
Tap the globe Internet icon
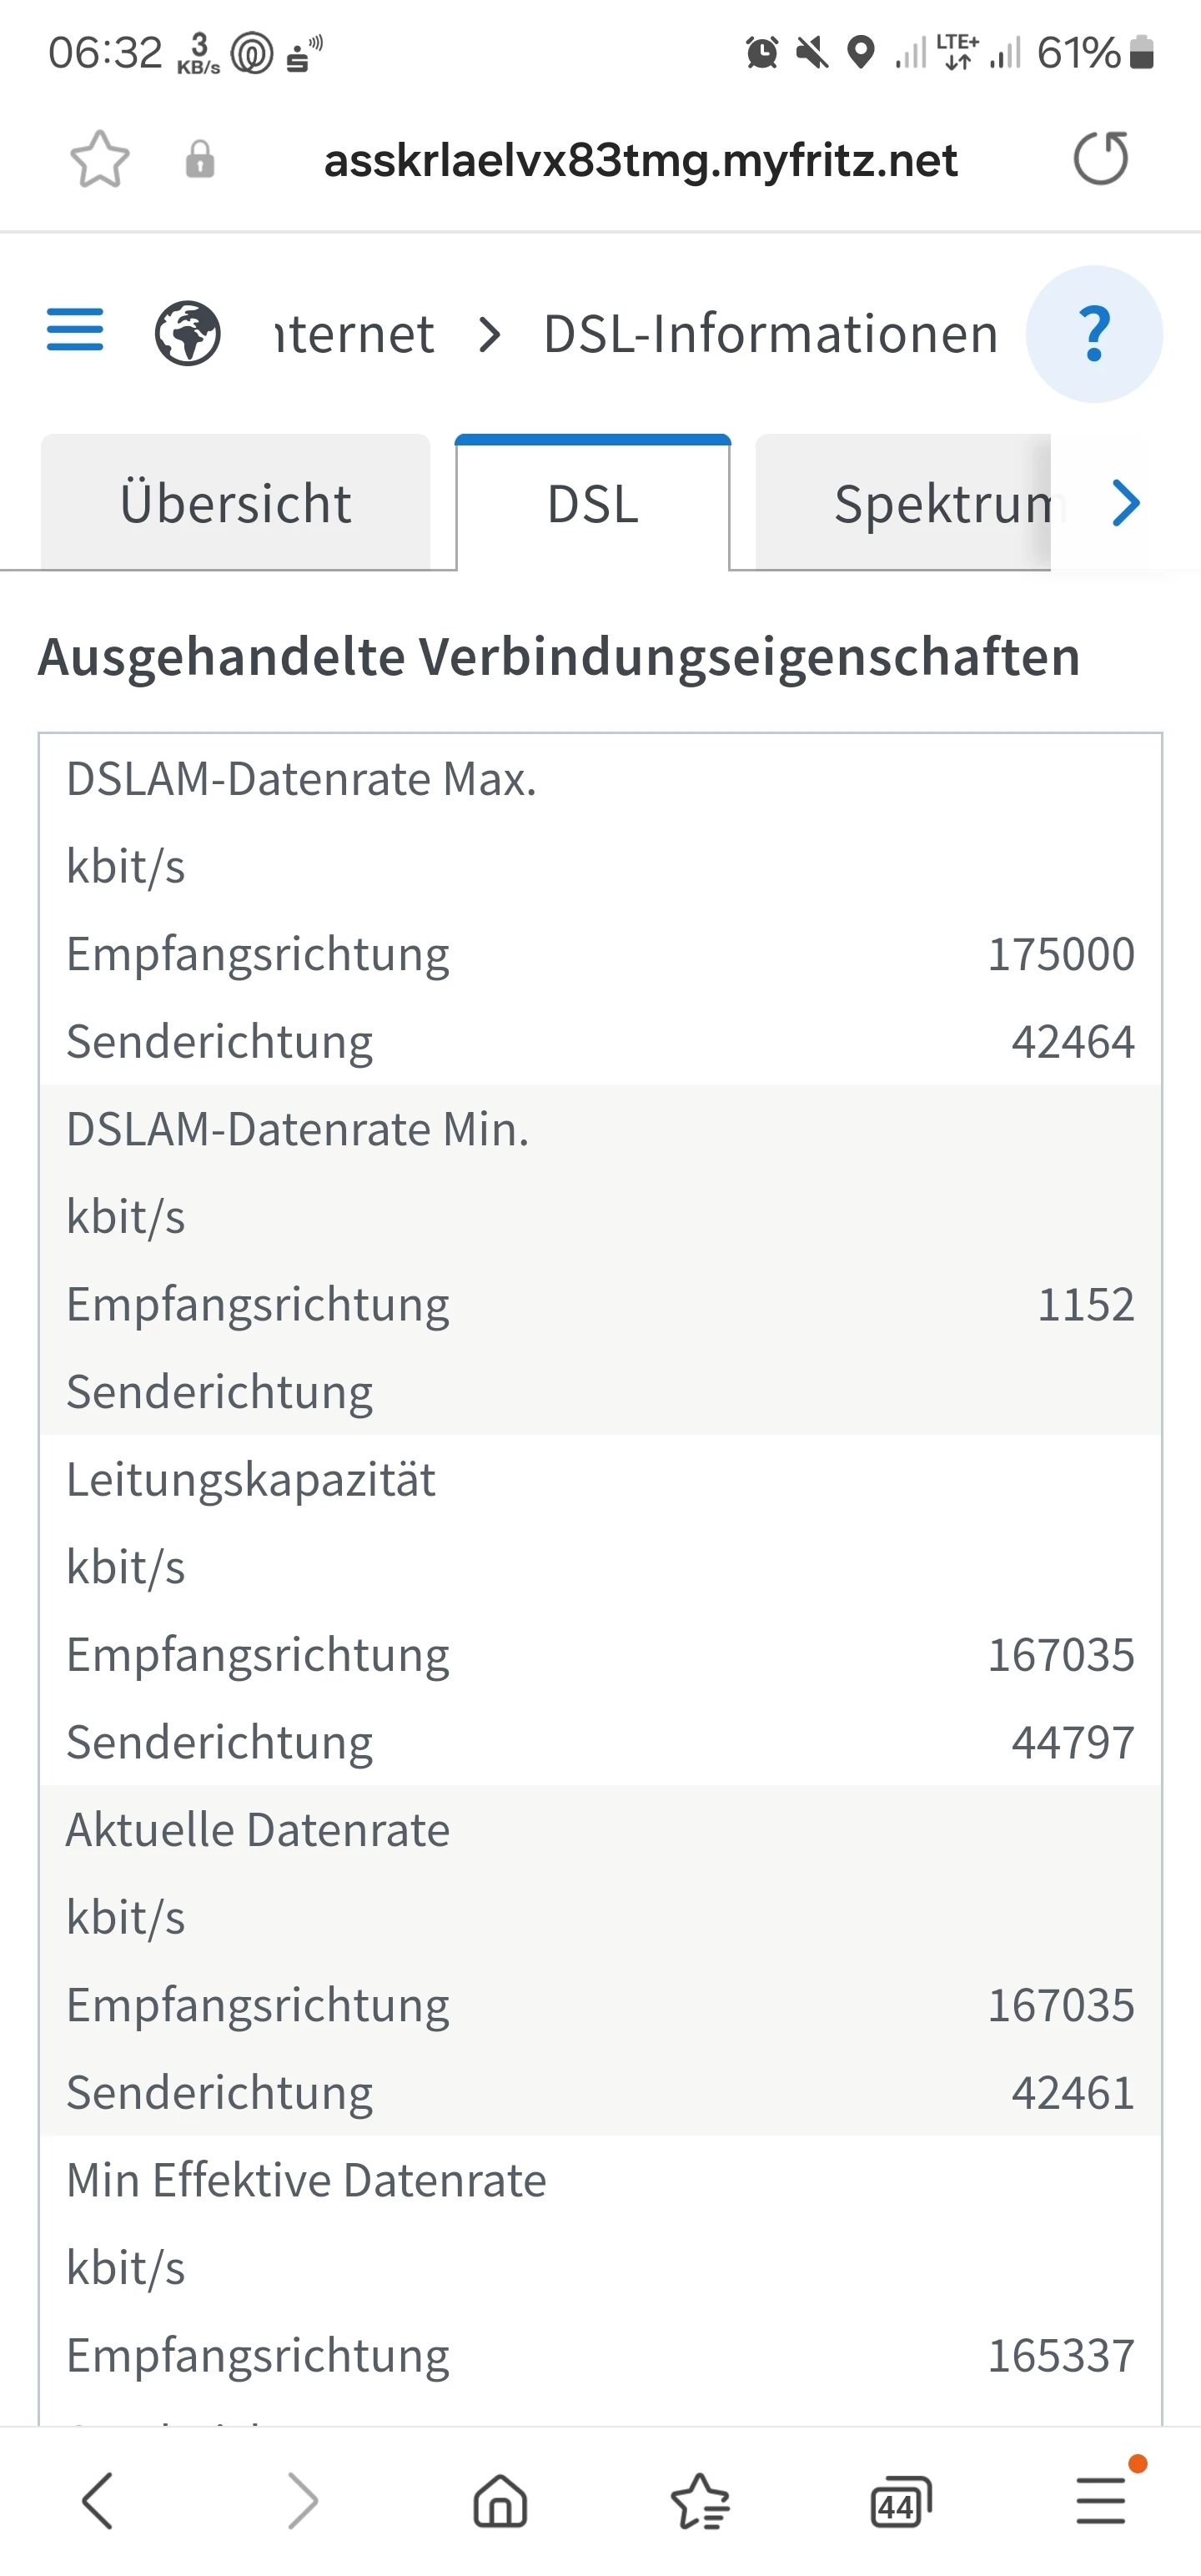(187, 333)
